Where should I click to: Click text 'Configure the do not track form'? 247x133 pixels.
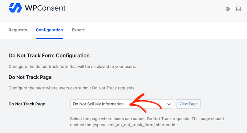click(x=39, y=67)
